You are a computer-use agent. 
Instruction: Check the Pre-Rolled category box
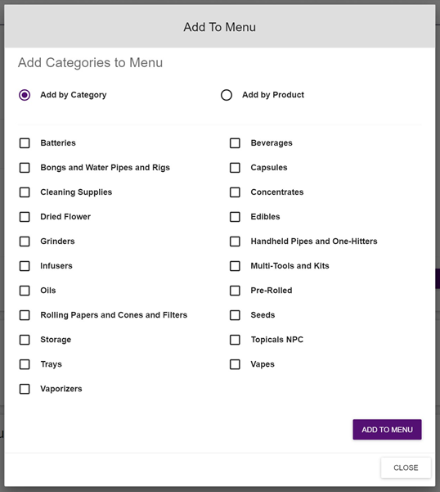235,291
